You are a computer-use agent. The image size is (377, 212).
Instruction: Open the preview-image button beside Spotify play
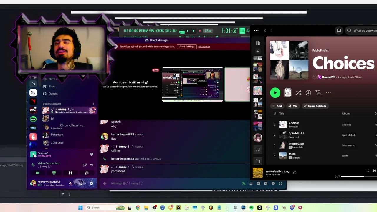288,93
